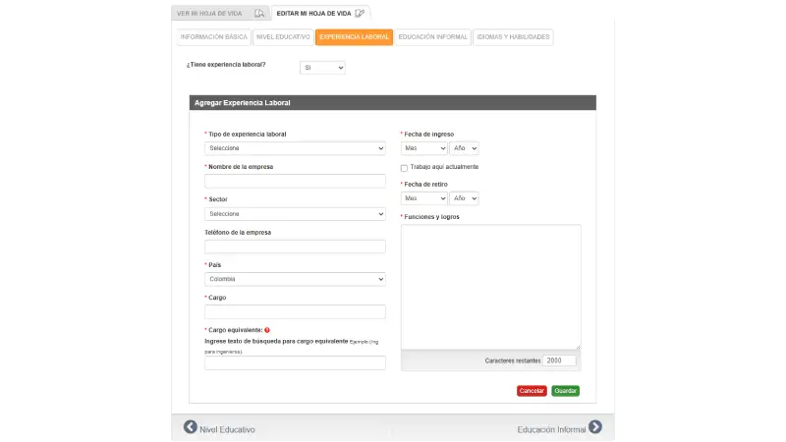The width and height of the screenshot is (786, 442).
Task: Focus the Funciones y logros text area
Action: (x=490, y=286)
